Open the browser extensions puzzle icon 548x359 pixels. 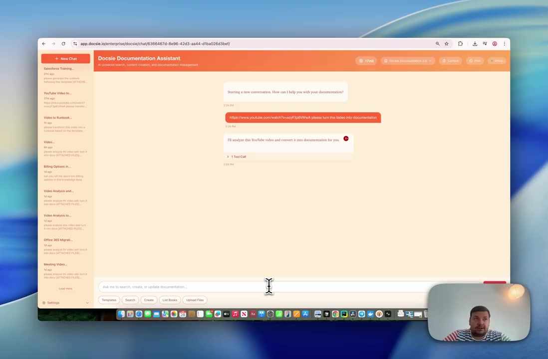click(x=460, y=44)
